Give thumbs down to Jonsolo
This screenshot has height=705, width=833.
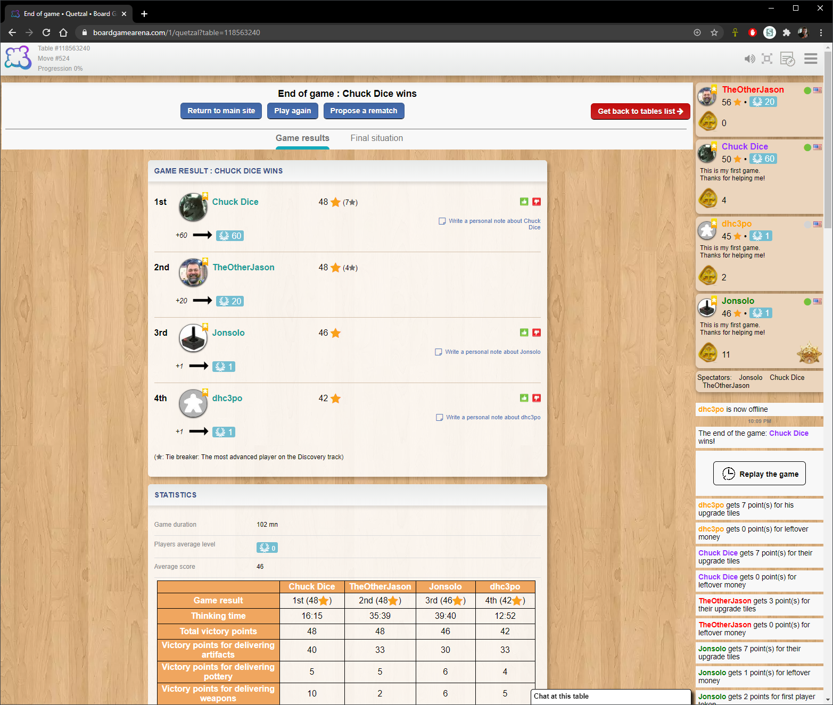[537, 333]
